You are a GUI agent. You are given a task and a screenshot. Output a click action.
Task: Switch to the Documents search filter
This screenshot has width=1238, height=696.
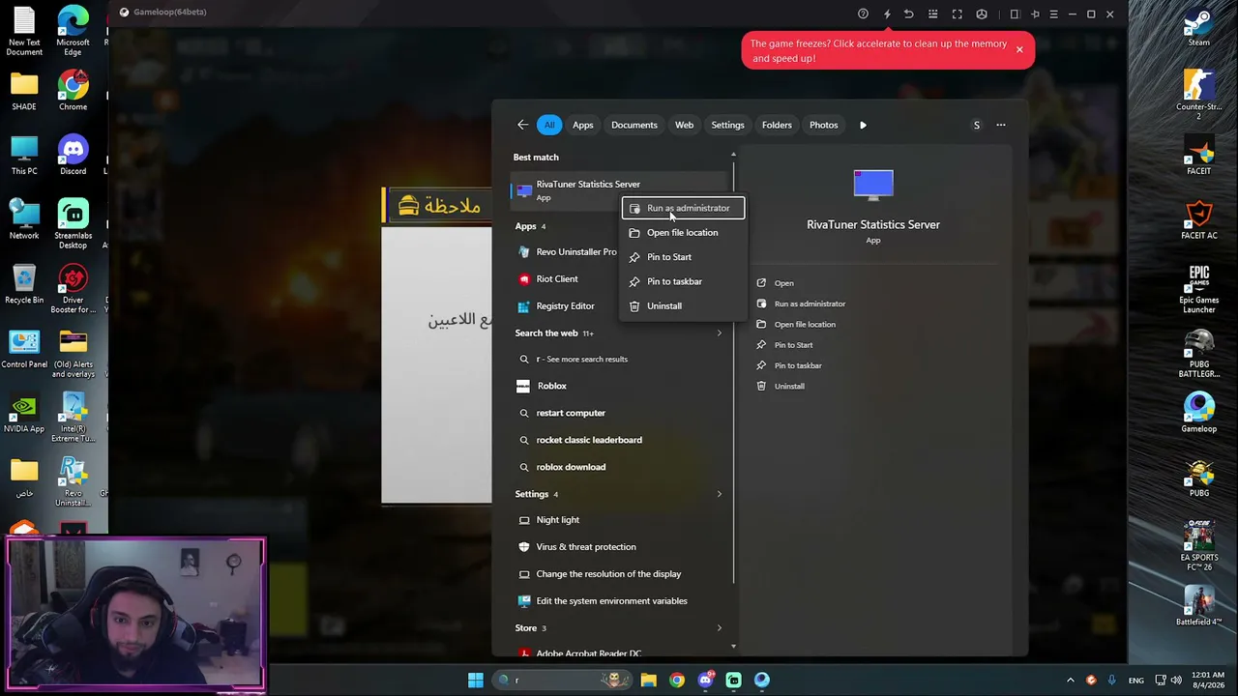pyautogui.click(x=634, y=125)
